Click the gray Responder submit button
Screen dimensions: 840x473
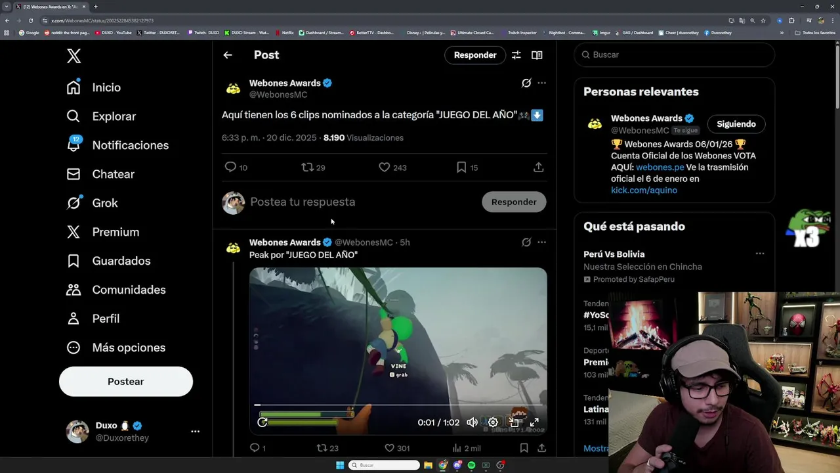(514, 202)
